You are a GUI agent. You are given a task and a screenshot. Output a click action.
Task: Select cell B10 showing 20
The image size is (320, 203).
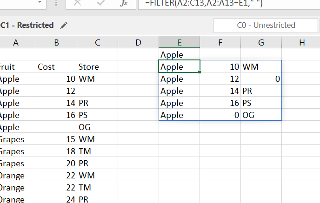pyautogui.click(x=57, y=163)
